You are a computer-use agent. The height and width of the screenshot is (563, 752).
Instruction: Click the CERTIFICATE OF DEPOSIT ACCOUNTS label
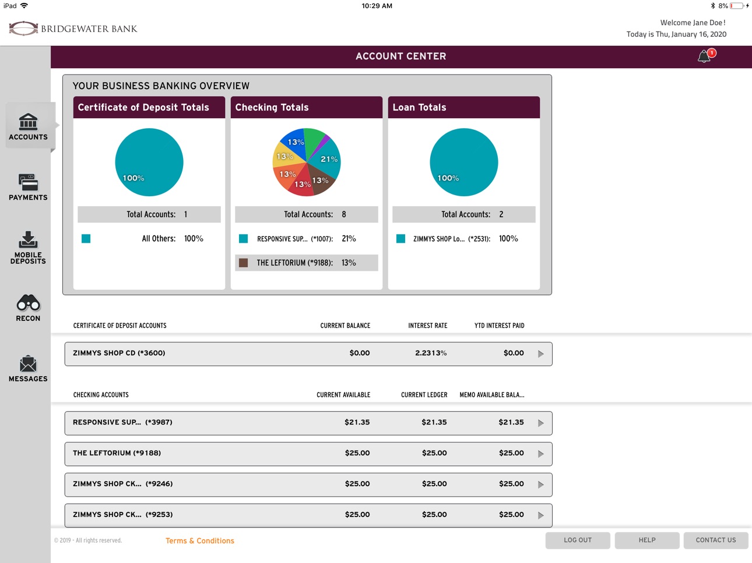click(120, 325)
